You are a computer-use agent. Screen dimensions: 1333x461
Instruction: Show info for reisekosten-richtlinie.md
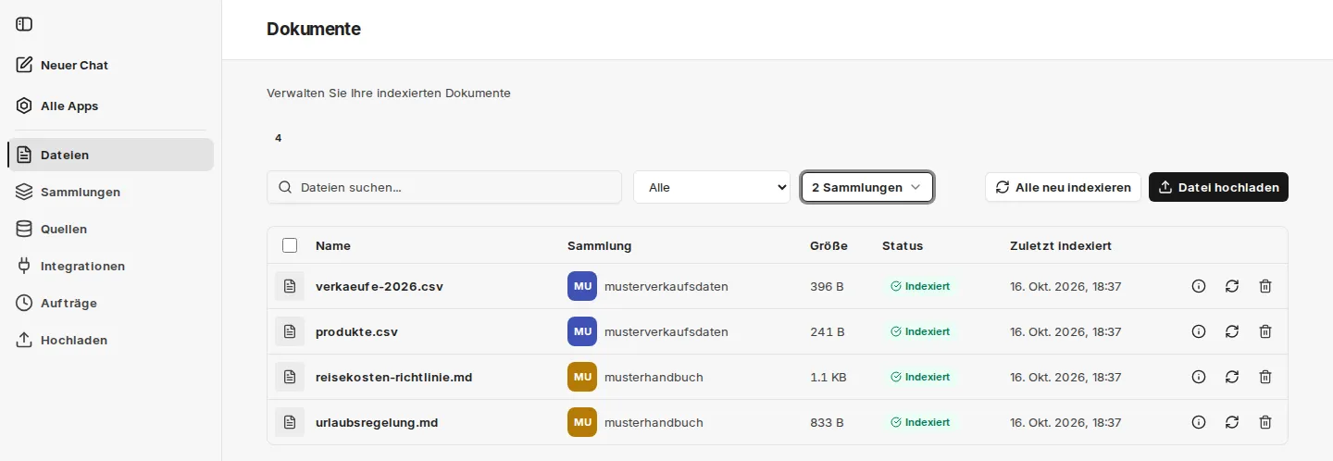coord(1199,377)
